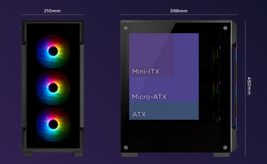Click the 398mm depth label
Viewport: 267px width, 164px height.
click(179, 11)
